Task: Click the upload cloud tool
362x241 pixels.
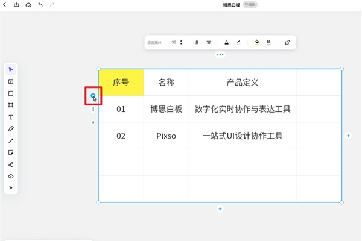Action: [11, 176]
